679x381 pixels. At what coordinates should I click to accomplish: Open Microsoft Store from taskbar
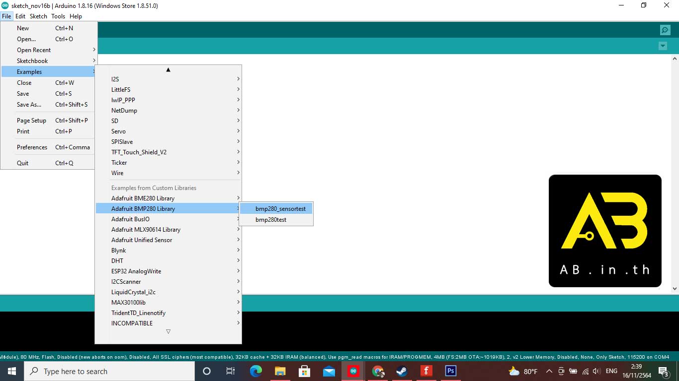pyautogui.click(x=304, y=371)
